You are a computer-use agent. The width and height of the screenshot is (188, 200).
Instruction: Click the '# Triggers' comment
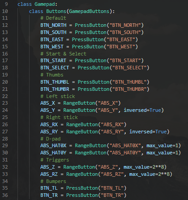55,160
